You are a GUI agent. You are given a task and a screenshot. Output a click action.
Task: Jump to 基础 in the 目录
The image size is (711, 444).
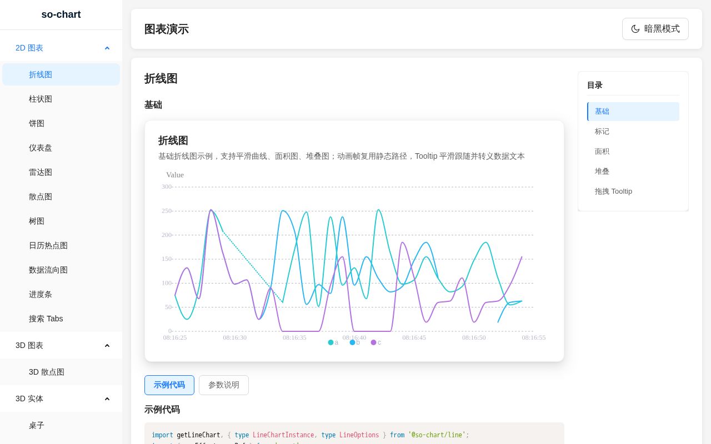[x=633, y=112]
